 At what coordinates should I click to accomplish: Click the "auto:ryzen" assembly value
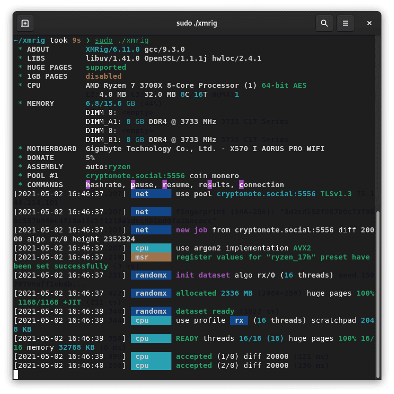108,167
